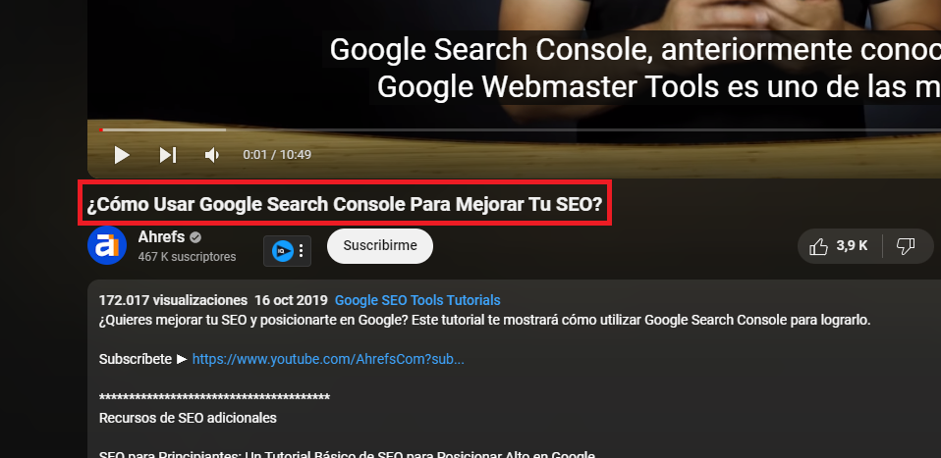Skip to the next video
Image resolution: width=941 pixels, height=458 pixels.
pyautogui.click(x=167, y=155)
